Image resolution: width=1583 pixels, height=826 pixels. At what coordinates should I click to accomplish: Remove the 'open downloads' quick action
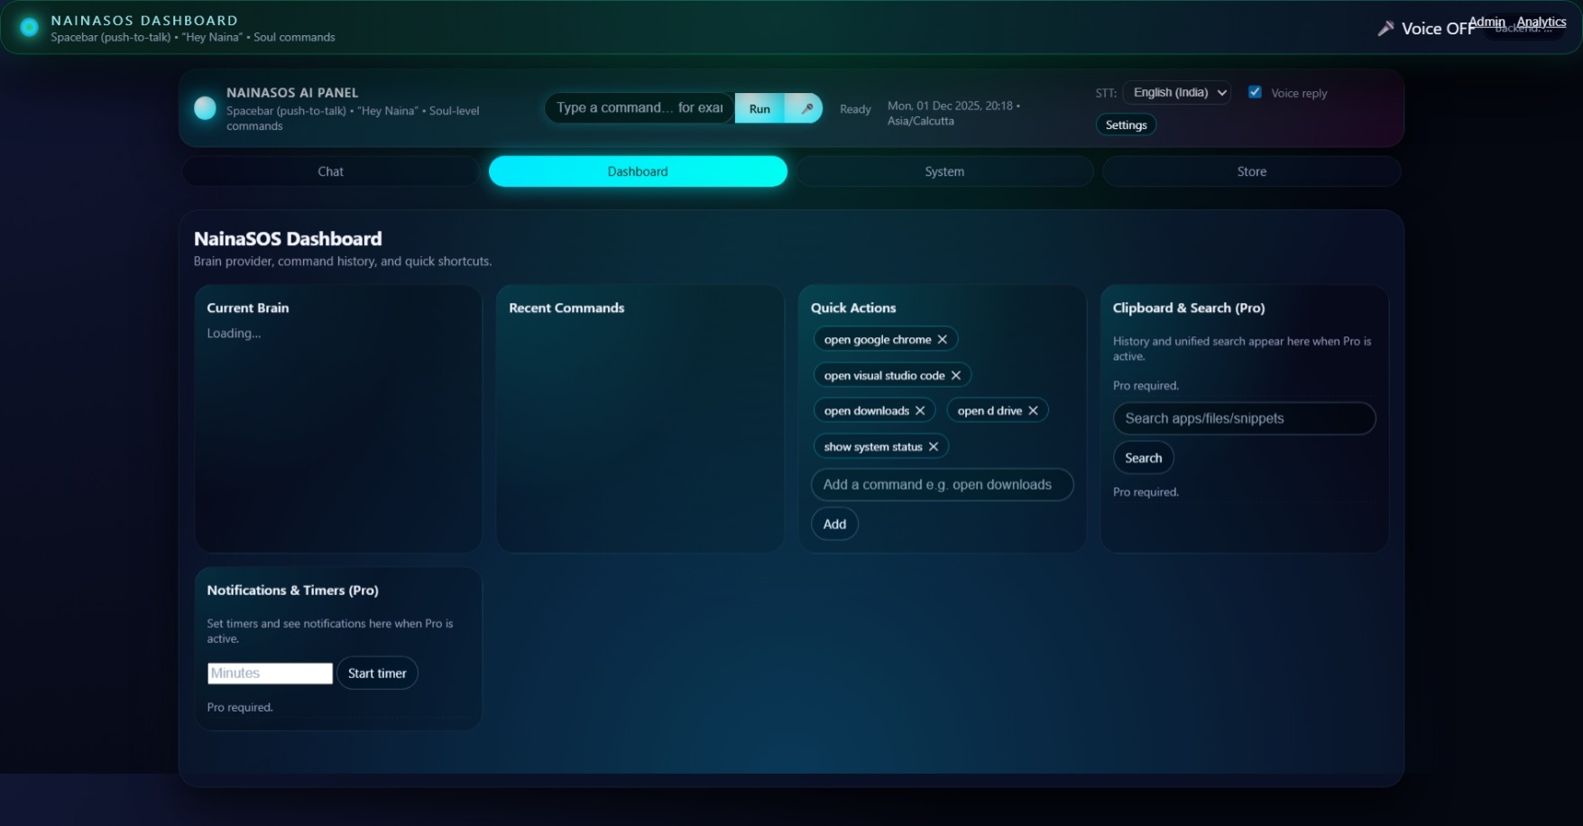pos(921,410)
